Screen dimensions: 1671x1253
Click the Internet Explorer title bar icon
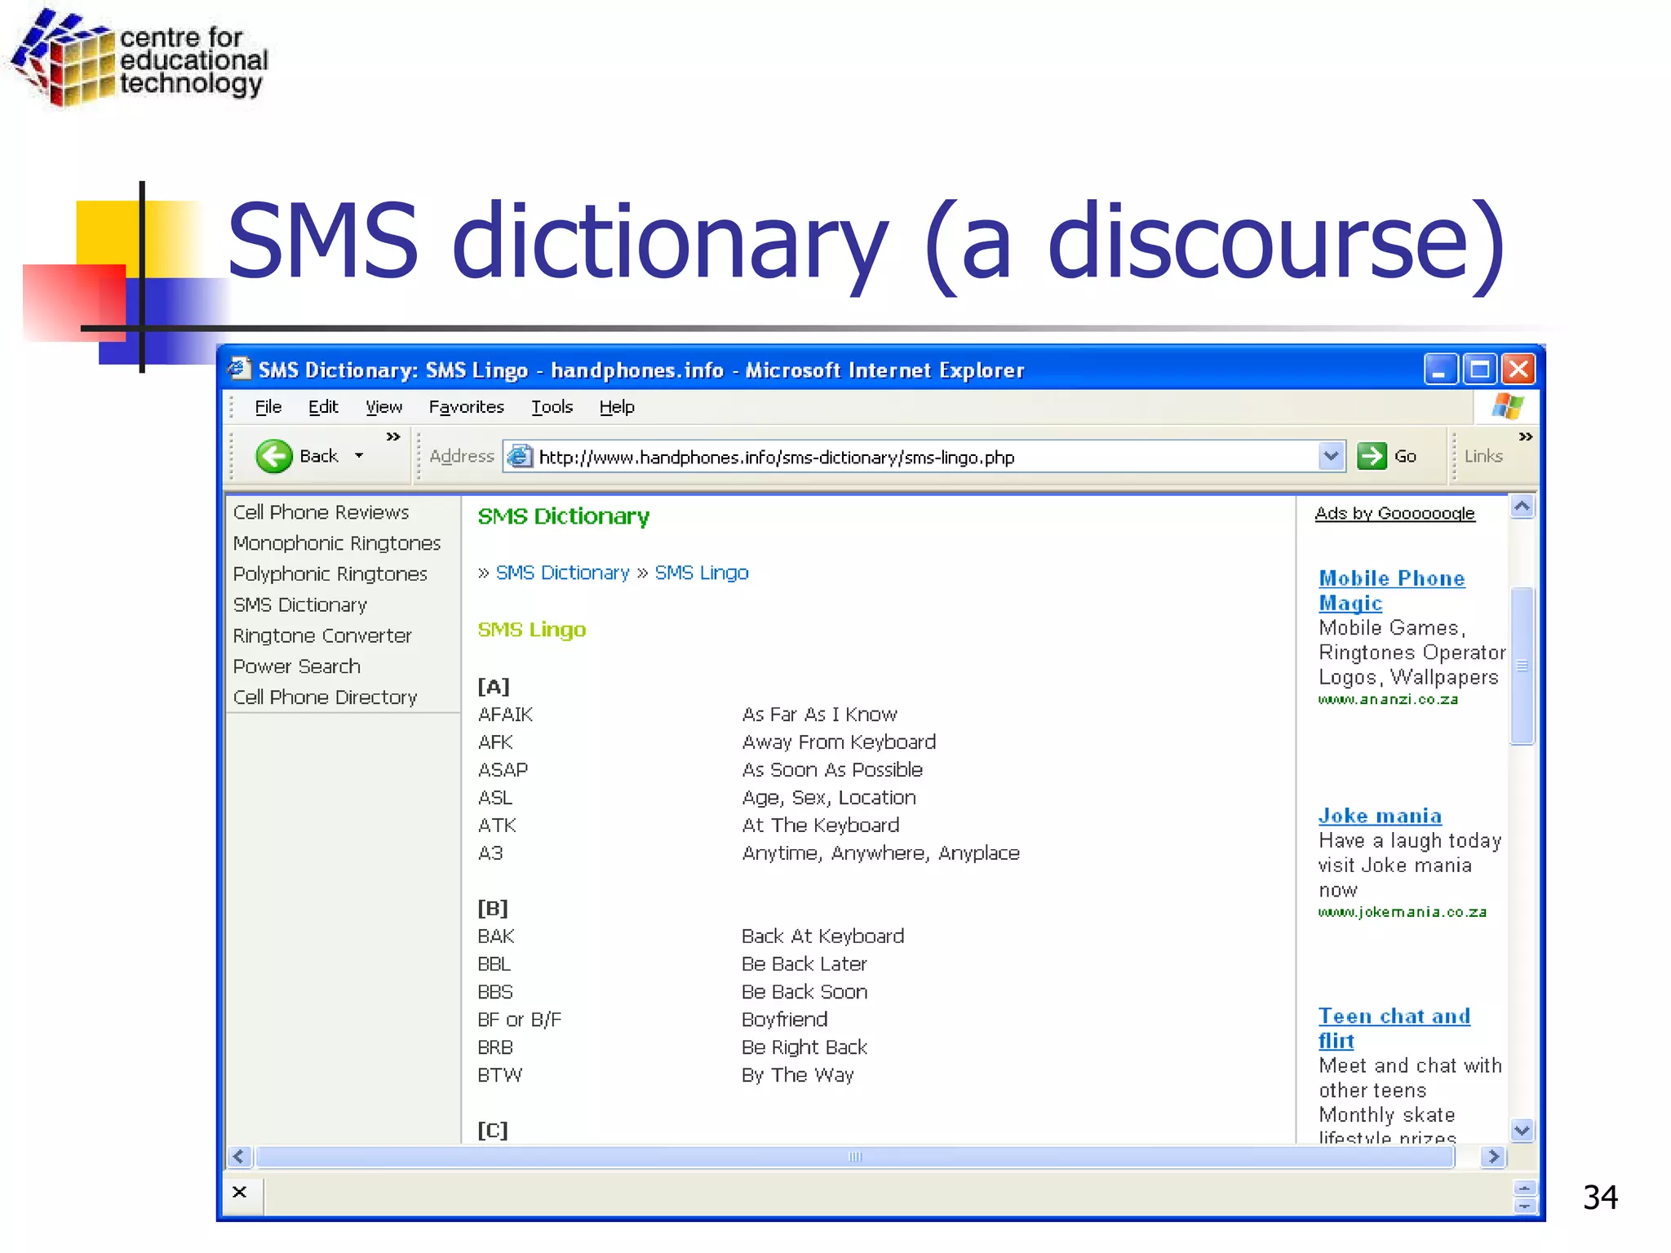239,369
